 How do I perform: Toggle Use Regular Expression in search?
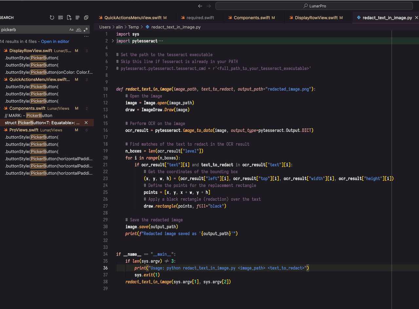pyautogui.click(x=86, y=30)
